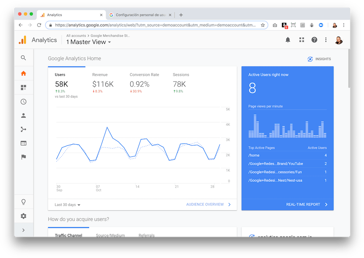364x258 pixels.
Task: Close the Configuración personal browser tab
Action: [170, 15]
